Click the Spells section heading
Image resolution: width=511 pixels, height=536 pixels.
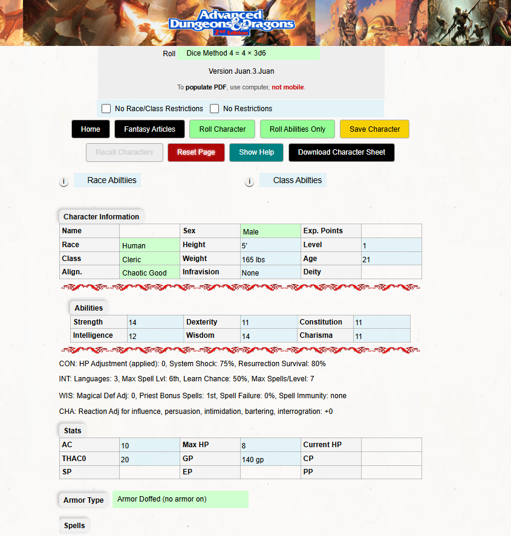pos(74,525)
